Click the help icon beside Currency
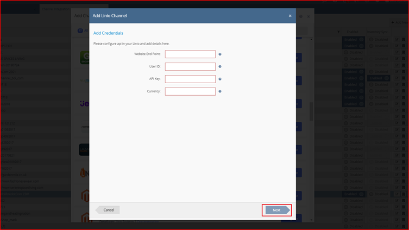Viewport: 409px width, 230px height. click(220, 91)
